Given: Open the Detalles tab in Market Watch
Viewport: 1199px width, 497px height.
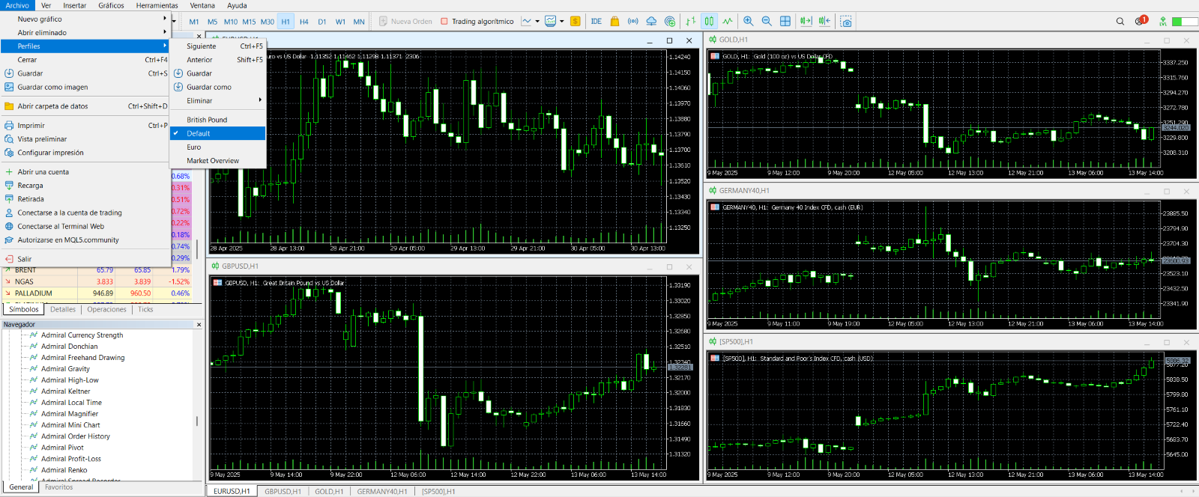Looking at the screenshot, I should 63,309.
